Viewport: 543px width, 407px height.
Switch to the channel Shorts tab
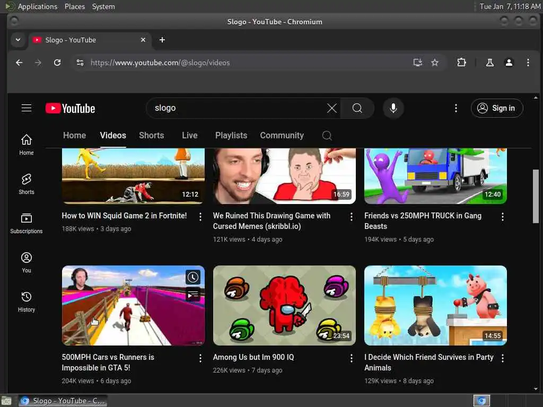click(x=151, y=135)
